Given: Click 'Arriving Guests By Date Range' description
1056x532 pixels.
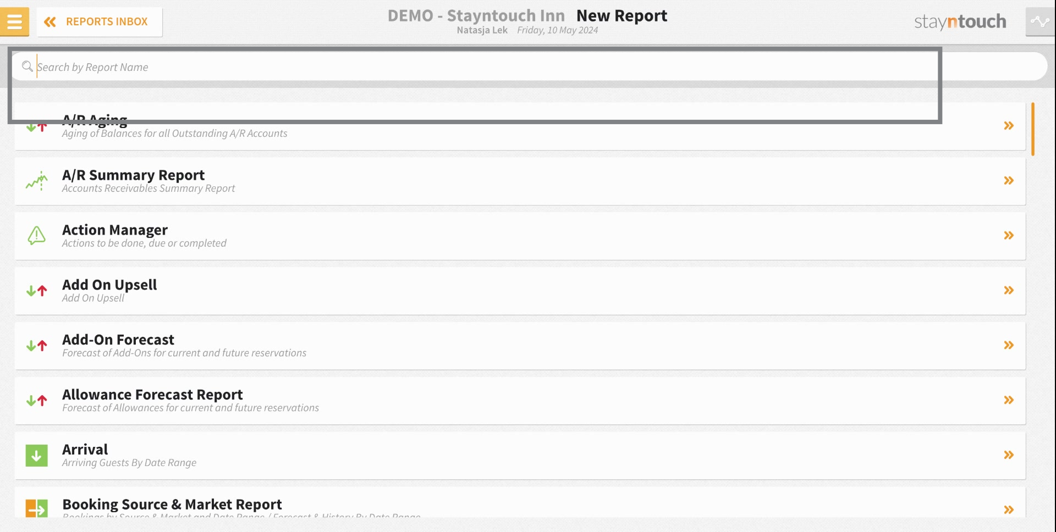Looking at the screenshot, I should click(x=129, y=463).
